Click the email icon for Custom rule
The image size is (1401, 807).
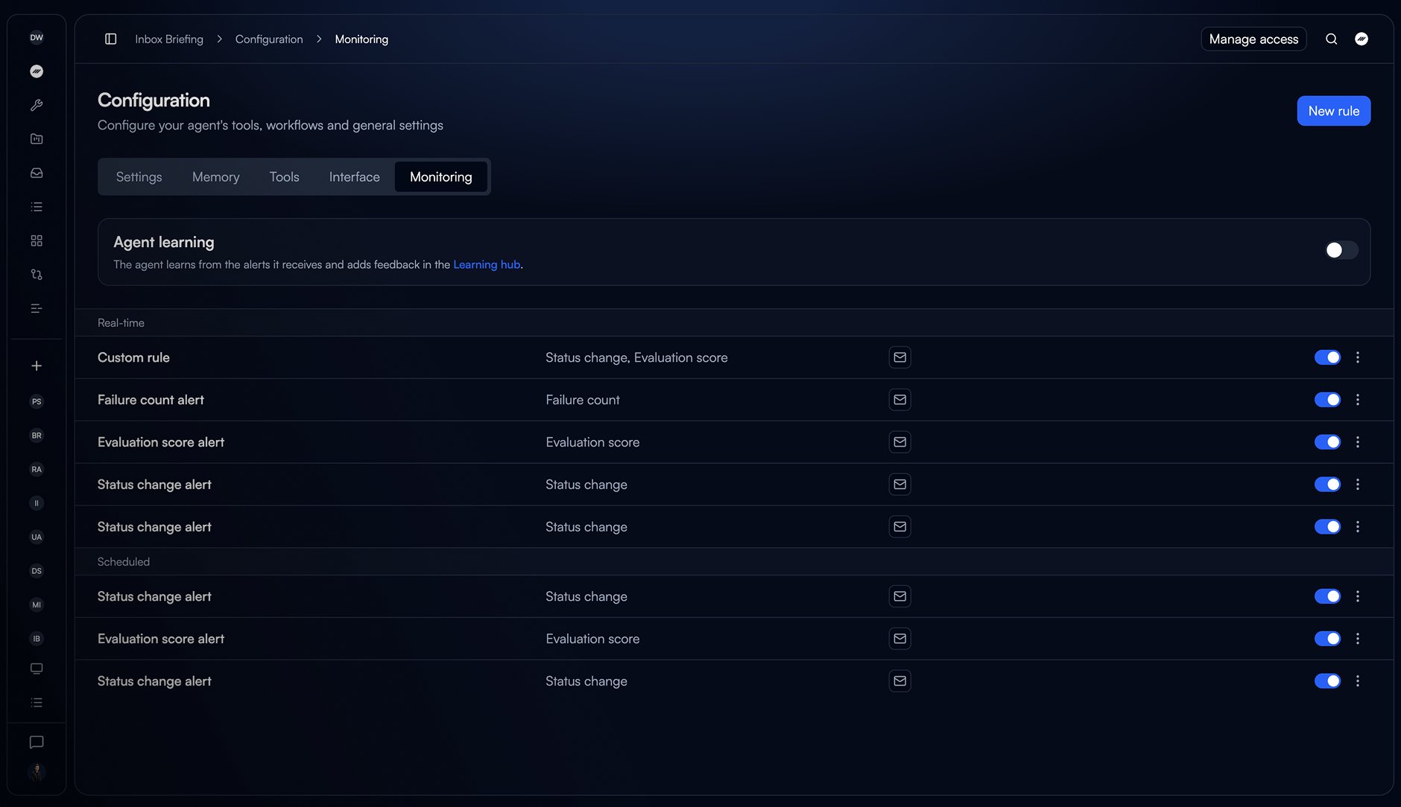(x=900, y=357)
